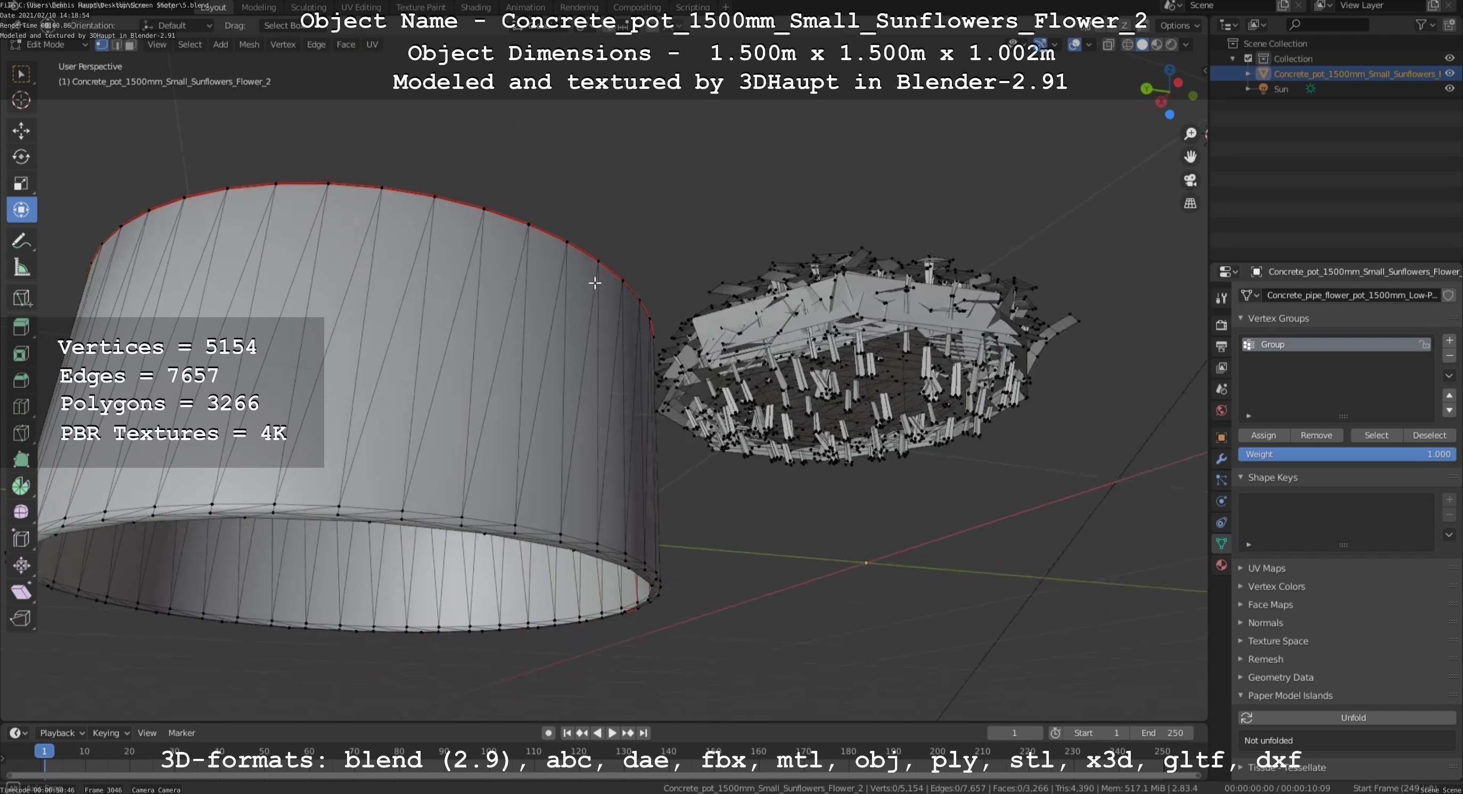Screen dimensions: 1463x794
Task: Select the Extrude Region tool
Action: point(21,327)
